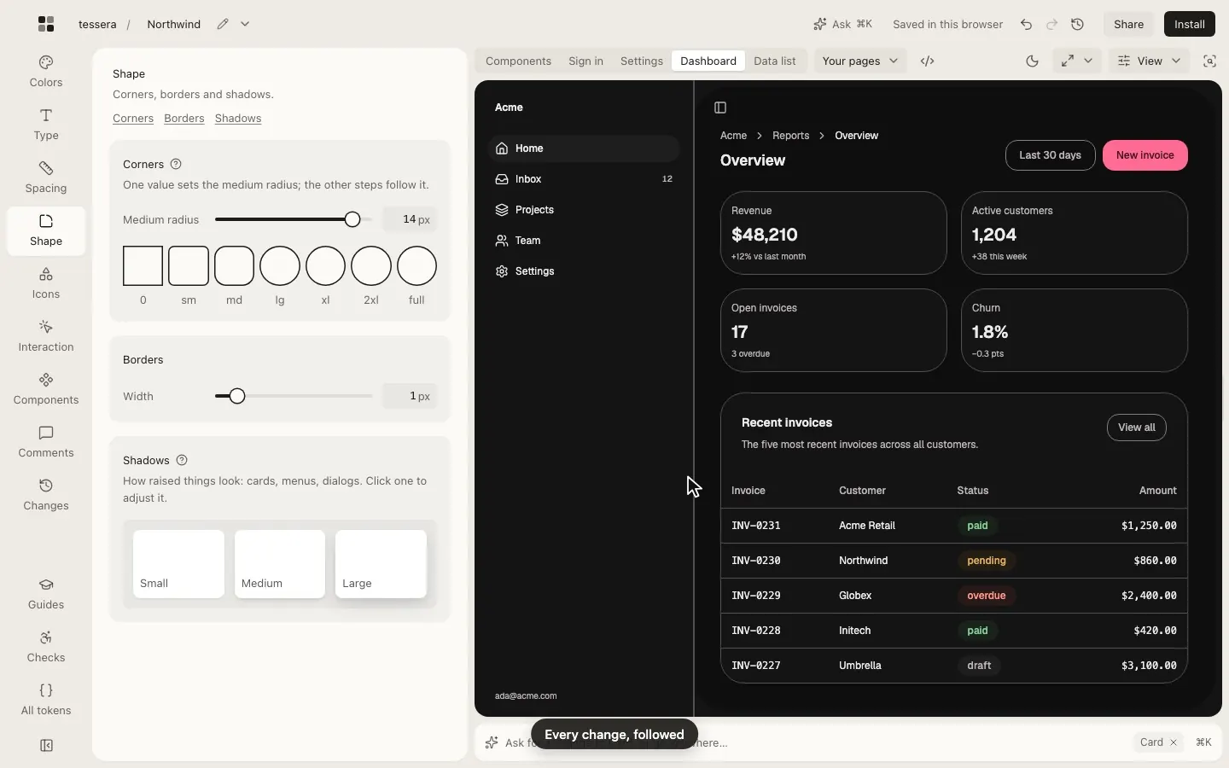The image size is (1229, 768).
Task: Click the Medium radius slider handle
Action: 352,219
